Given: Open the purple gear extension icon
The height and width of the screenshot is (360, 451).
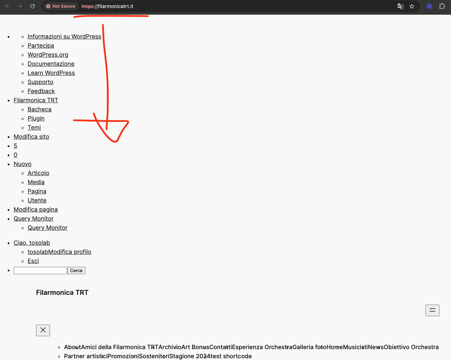Looking at the screenshot, I should point(429,6).
